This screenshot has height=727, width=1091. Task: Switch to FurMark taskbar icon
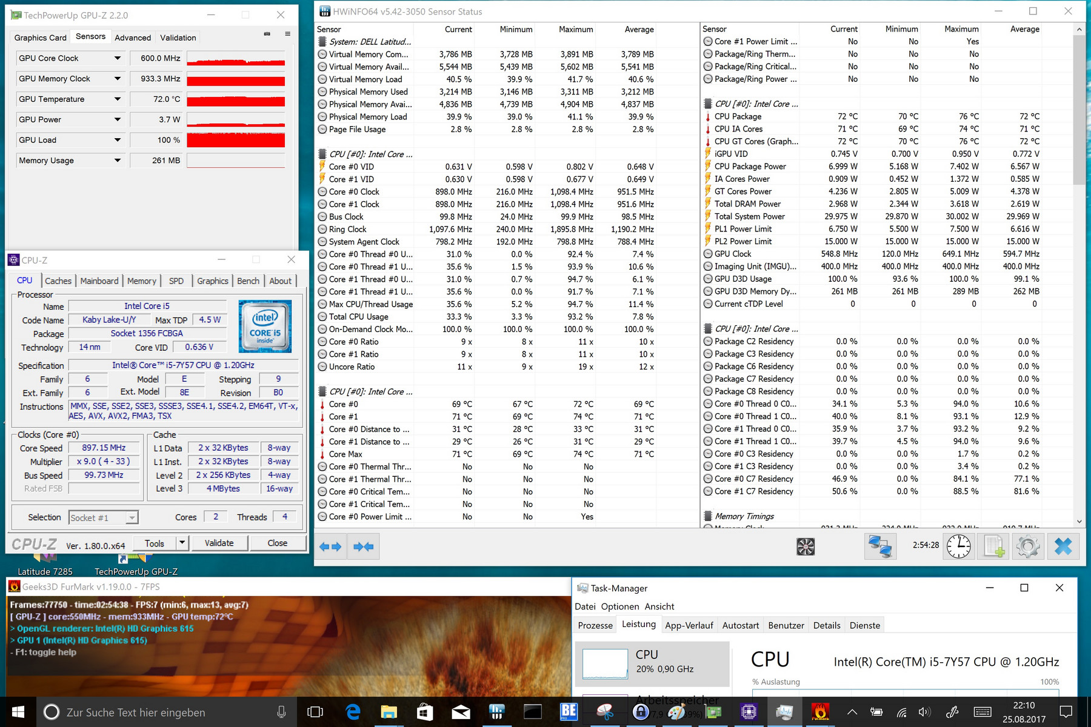pos(820,712)
